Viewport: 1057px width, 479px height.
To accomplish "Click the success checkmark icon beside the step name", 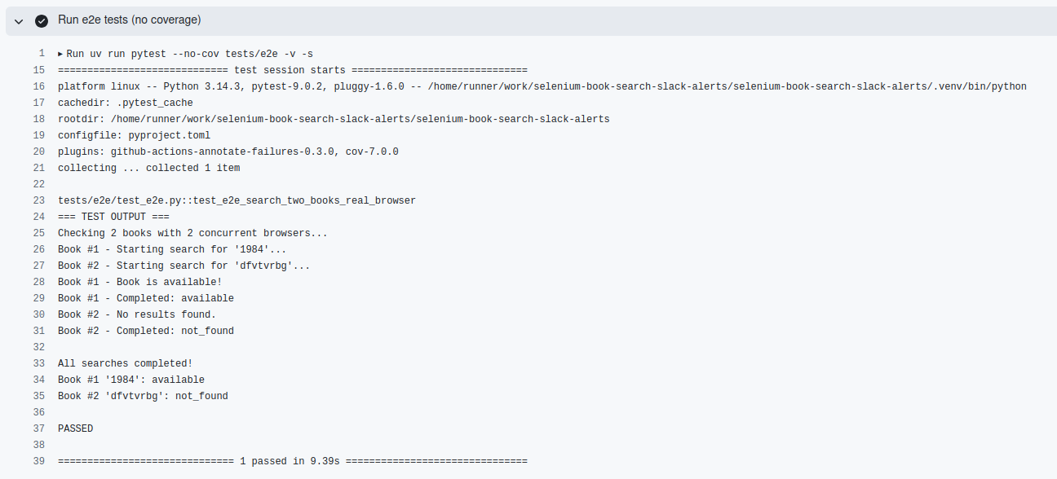I will pos(41,20).
